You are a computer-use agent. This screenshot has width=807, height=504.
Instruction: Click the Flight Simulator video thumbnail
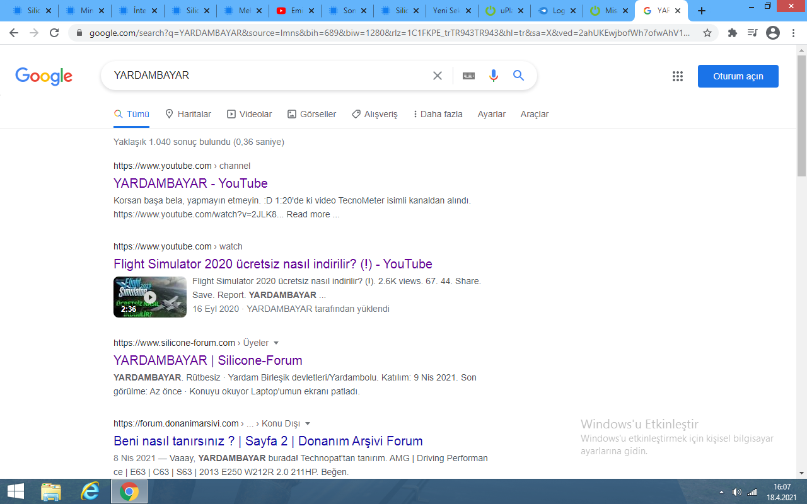[150, 297]
